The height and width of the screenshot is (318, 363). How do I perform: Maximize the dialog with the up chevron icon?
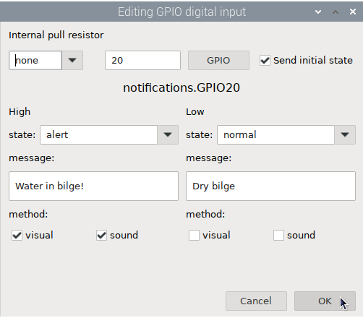(336, 12)
